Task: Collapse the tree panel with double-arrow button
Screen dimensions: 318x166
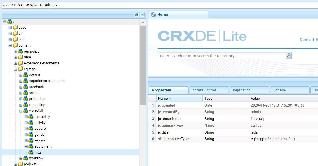Action: (x=142, y=15)
